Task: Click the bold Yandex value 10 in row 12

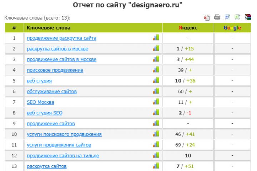Action: click(188, 156)
